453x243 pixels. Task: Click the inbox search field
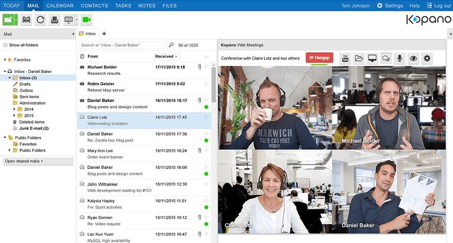(123, 45)
